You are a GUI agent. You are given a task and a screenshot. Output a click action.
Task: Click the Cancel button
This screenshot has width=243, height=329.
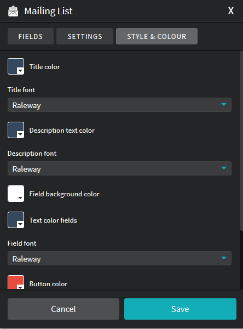[63, 309]
